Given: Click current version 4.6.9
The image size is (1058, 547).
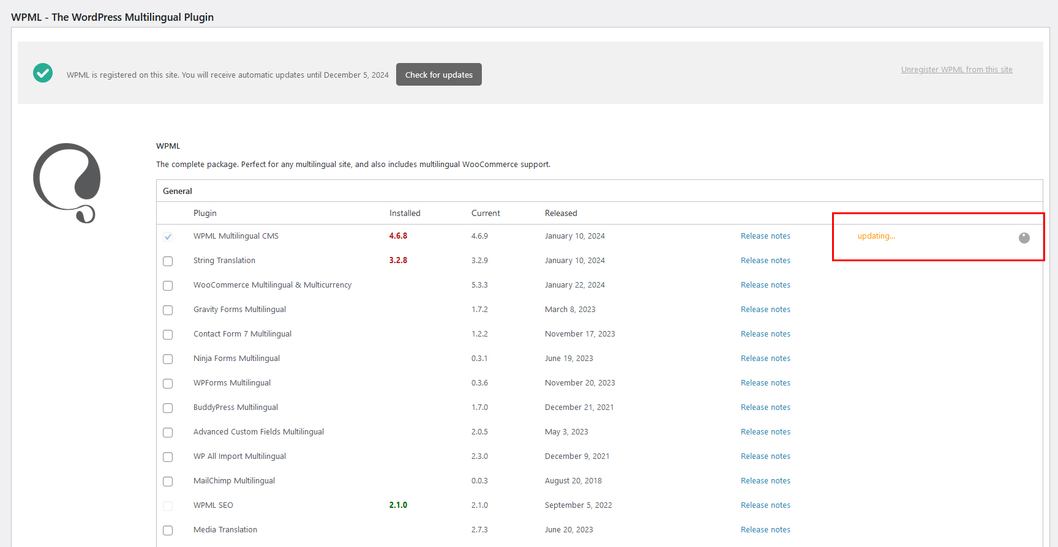Looking at the screenshot, I should click(x=479, y=236).
